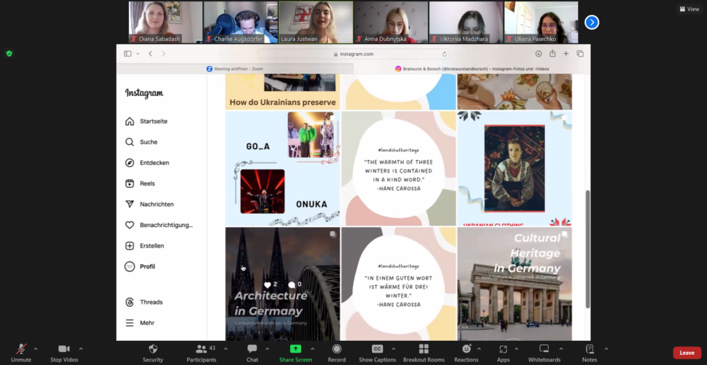Open Breakout Rooms
This screenshot has height=365, width=707.
423,352
